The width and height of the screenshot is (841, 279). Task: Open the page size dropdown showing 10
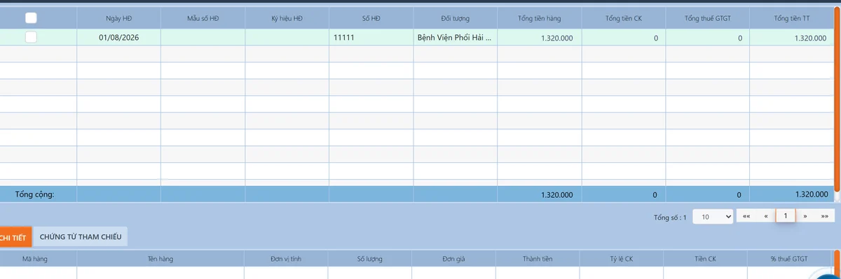point(713,217)
